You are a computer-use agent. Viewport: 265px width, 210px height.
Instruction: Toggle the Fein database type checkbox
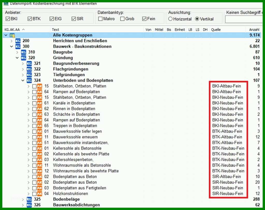[x=144, y=19]
